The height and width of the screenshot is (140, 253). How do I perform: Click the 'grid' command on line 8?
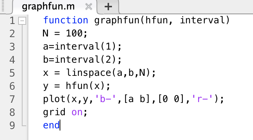pos(54,112)
